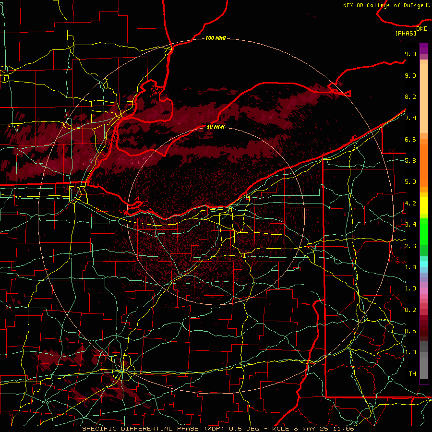Click the 9.0 value on the color scale
The height and width of the screenshot is (432, 432).
pyautogui.click(x=410, y=76)
